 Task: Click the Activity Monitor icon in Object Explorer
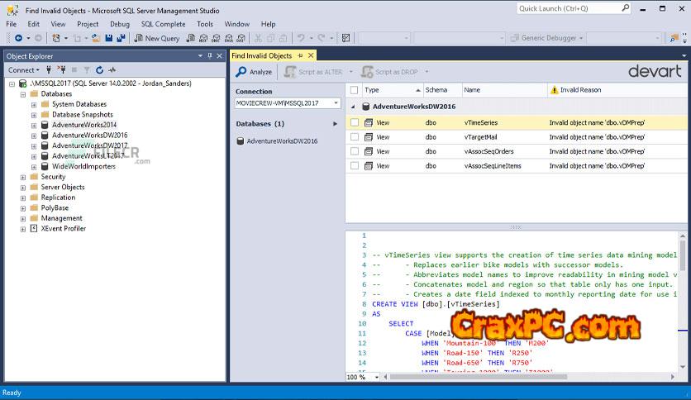(112, 70)
